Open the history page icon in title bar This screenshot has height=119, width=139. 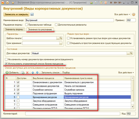96,3
